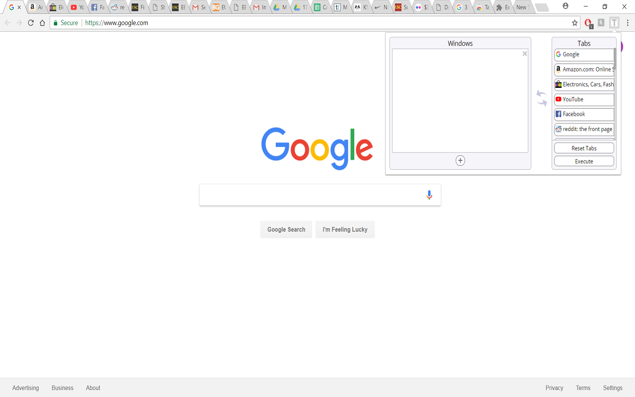Select YouTube in the Tabs list

click(584, 99)
